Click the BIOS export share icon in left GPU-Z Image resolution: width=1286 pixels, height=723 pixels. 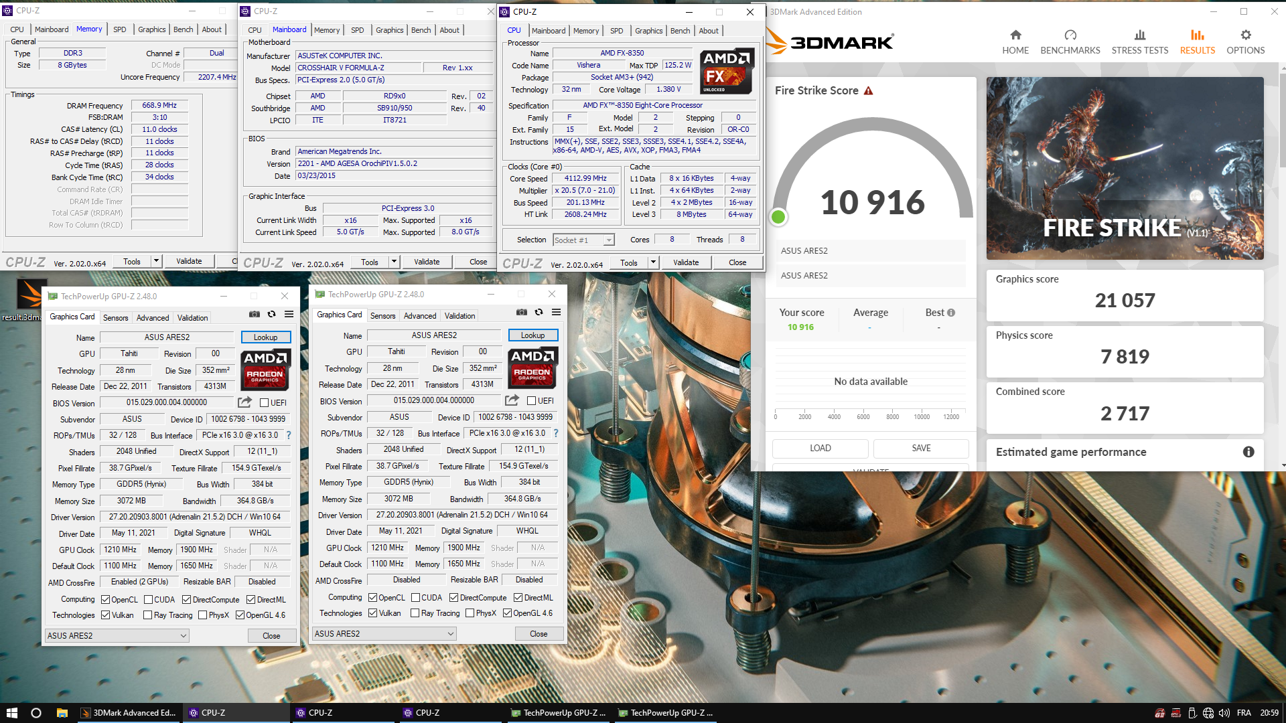[244, 402]
